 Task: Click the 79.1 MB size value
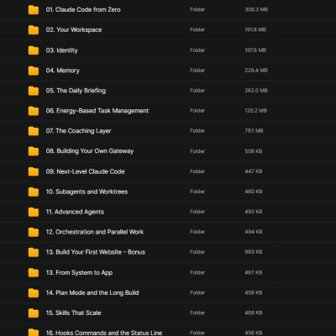click(254, 131)
